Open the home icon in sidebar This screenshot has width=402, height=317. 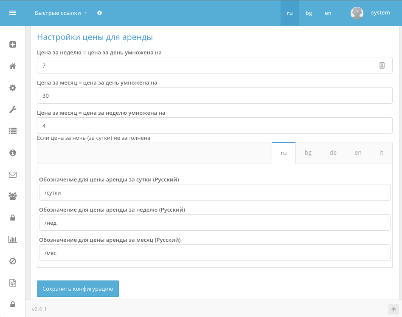[13, 66]
